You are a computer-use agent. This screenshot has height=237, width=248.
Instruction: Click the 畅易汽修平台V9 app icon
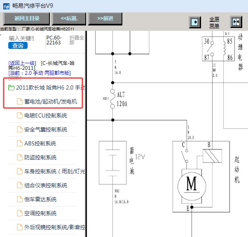(6, 6)
